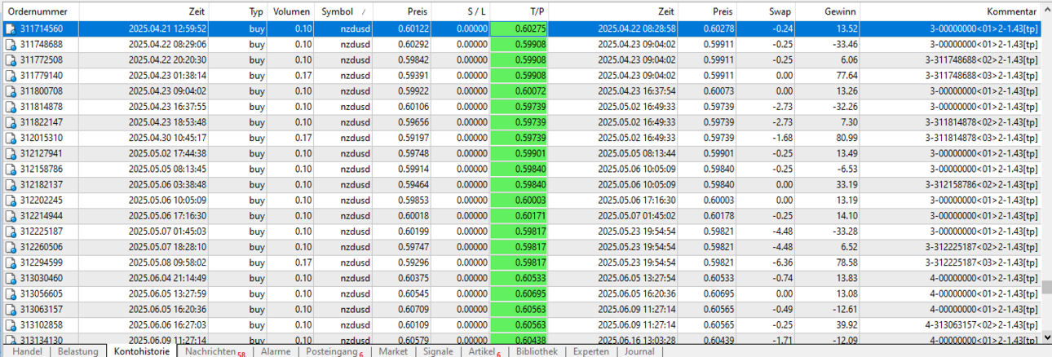The image size is (1052, 357).
Task: Sort by Volumen column header
Action: tap(293, 12)
